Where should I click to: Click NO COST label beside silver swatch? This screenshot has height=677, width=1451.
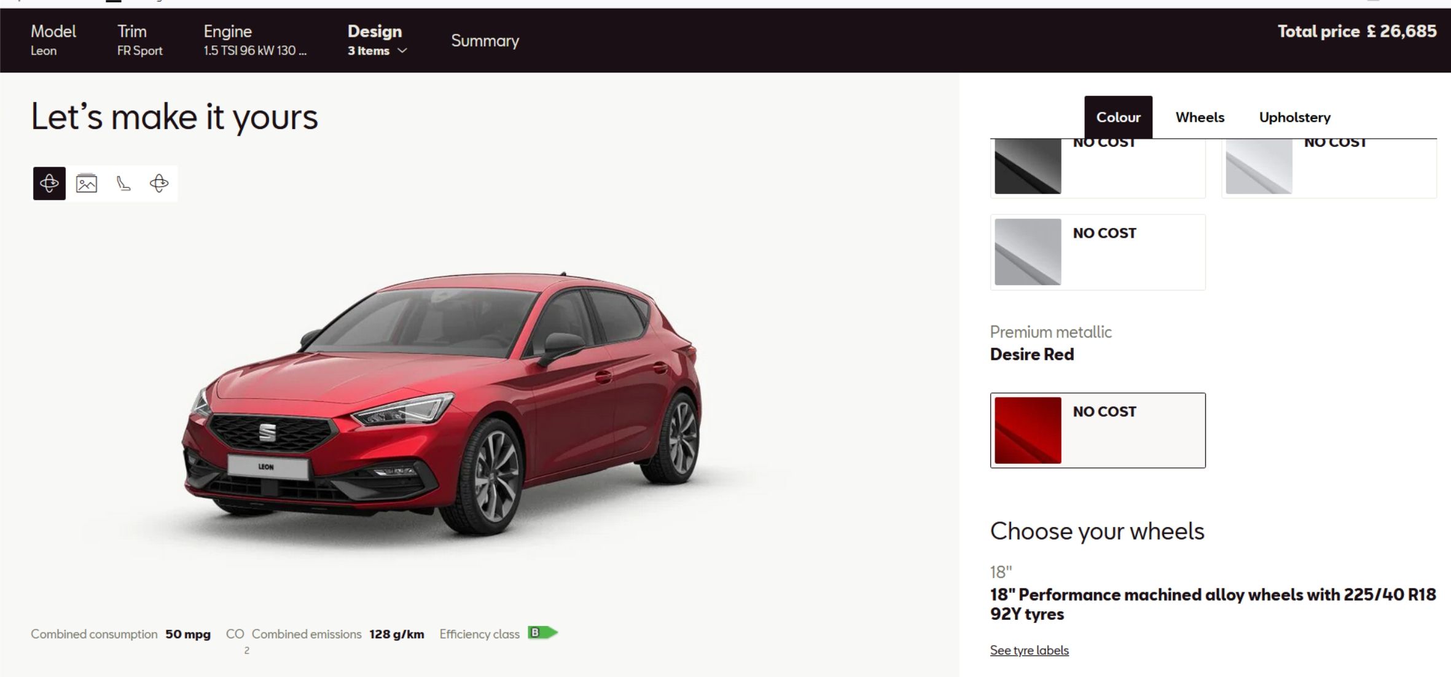tap(1105, 233)
